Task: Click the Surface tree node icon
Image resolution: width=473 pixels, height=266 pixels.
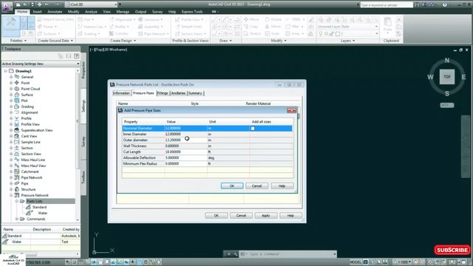Action: [17, 95]
